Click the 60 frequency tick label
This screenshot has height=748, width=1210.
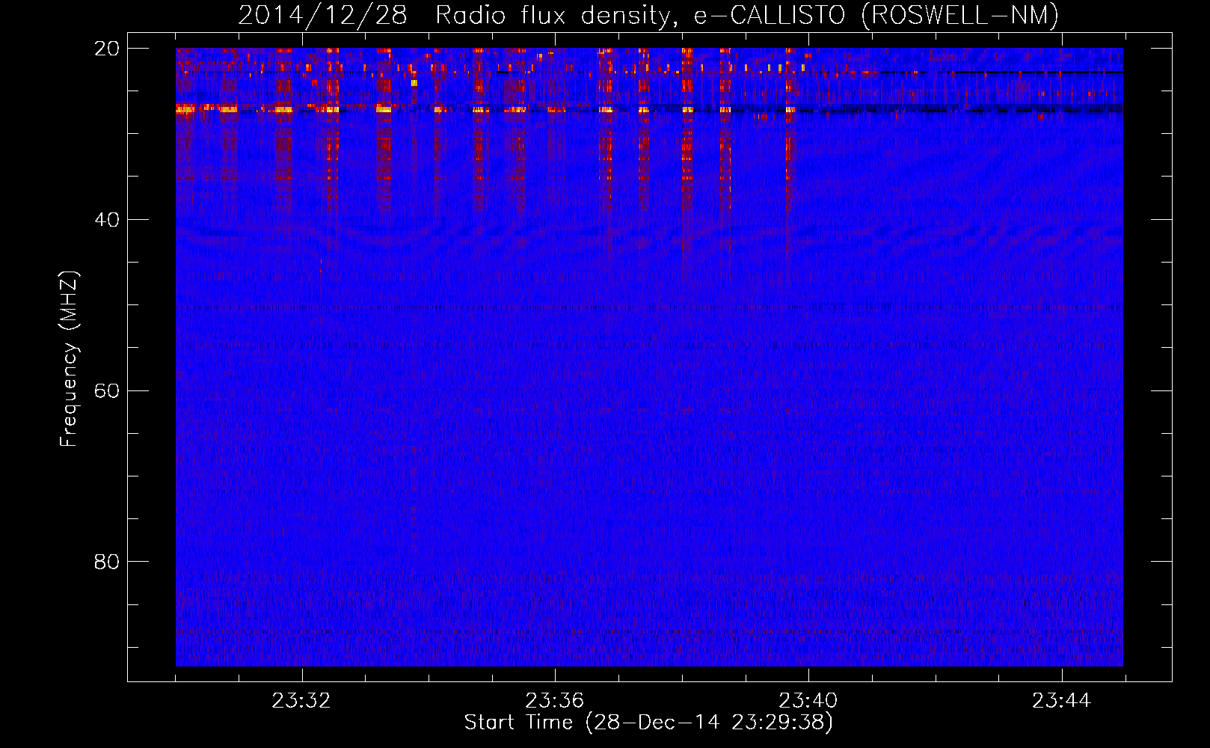point(107,391)
